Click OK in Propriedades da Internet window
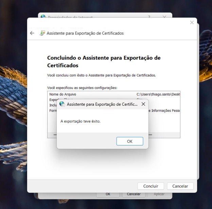This screenshot has height=209, width=212. (108, 194)
